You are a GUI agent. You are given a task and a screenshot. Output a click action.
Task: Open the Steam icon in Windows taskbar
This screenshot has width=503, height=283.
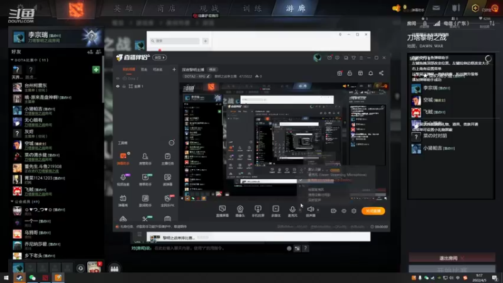click(19, 277)
